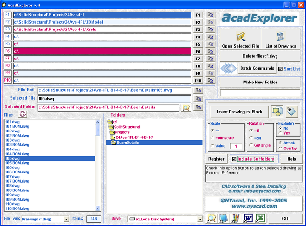
Task: Click the Open Selected File icon
Action: coord(241,36)
